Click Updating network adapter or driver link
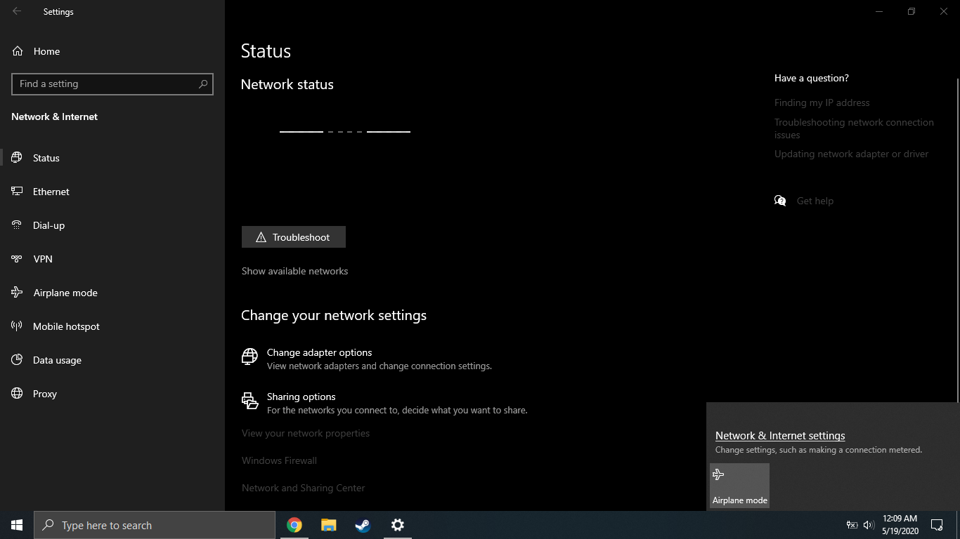960x539 pixels. 851,154
